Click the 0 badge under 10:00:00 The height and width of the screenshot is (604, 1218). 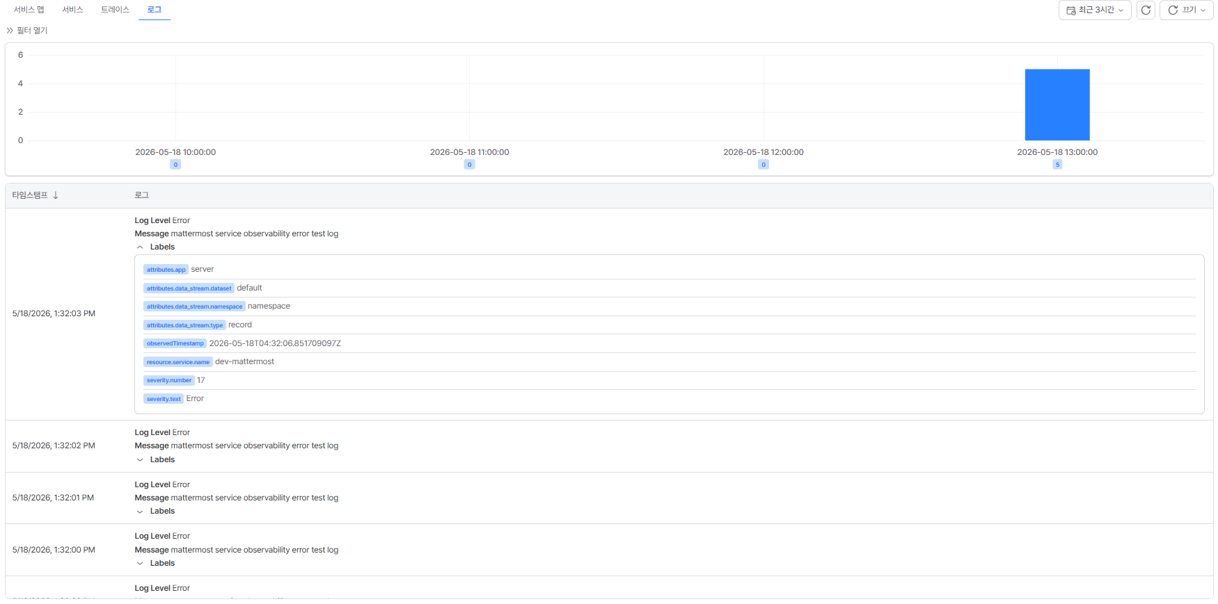175,165
